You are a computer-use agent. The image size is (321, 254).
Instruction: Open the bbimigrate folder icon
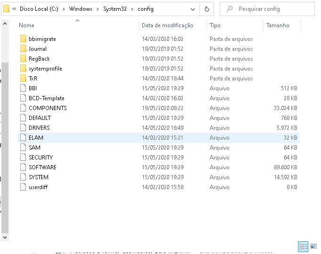tap(24, 39)
